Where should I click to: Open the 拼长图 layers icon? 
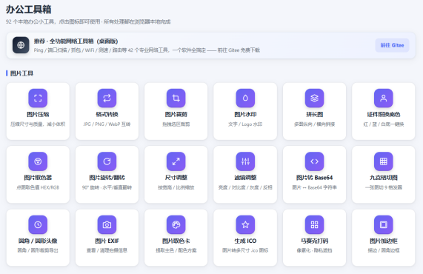point(314,98)
